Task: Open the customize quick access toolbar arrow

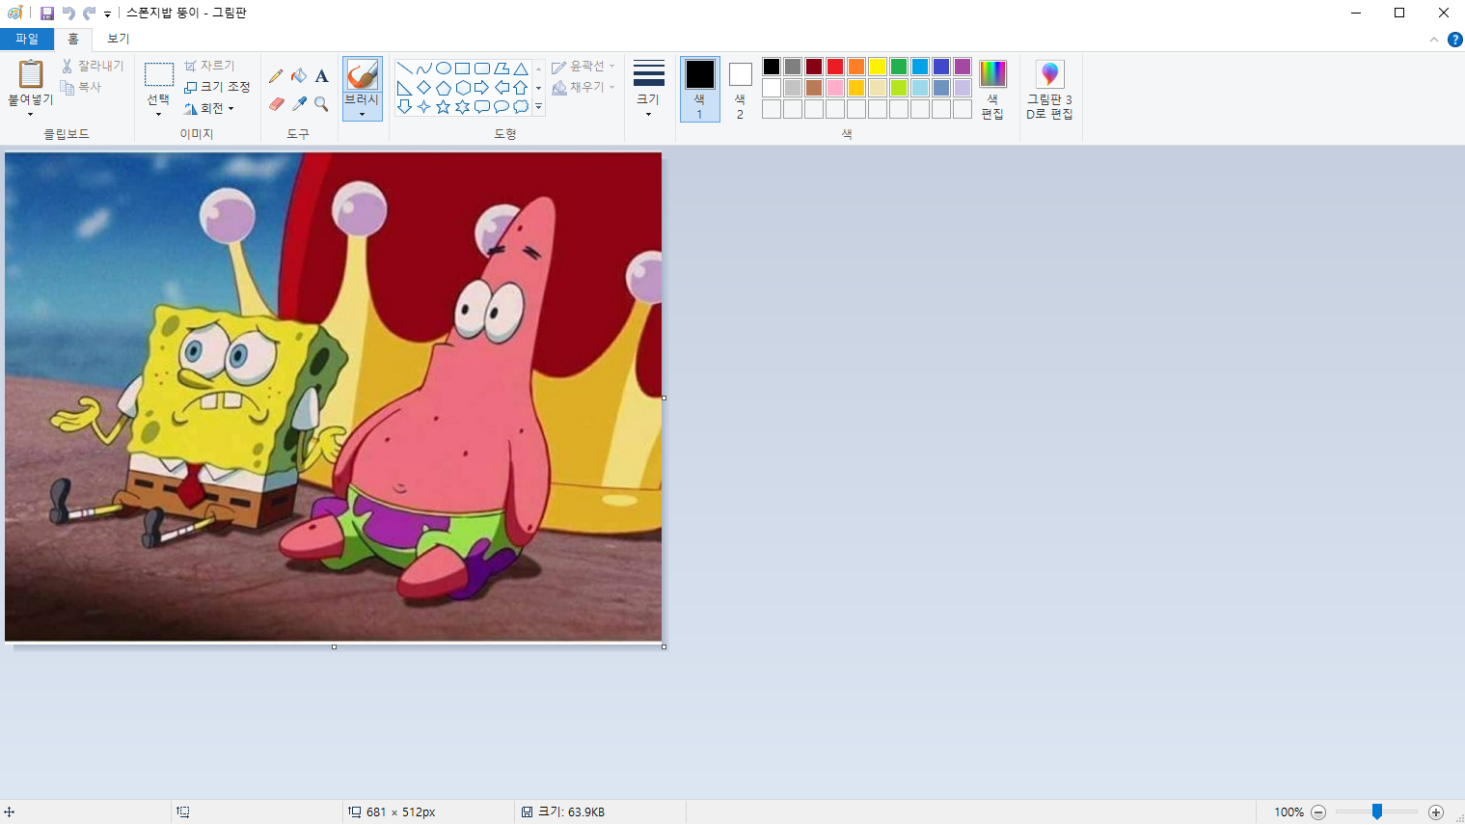Action: (x=107, y=14)
